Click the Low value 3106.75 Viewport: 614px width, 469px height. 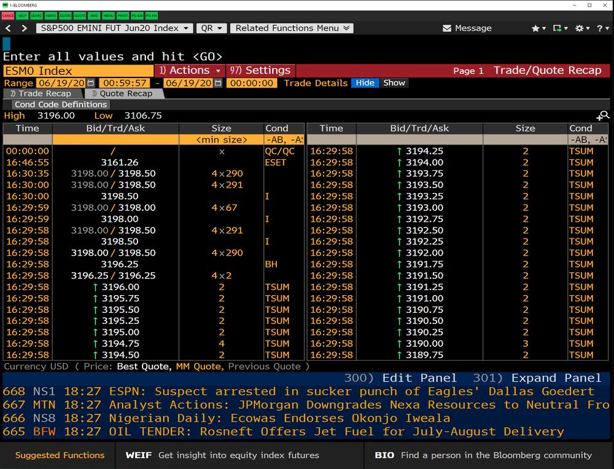[143, 116]
